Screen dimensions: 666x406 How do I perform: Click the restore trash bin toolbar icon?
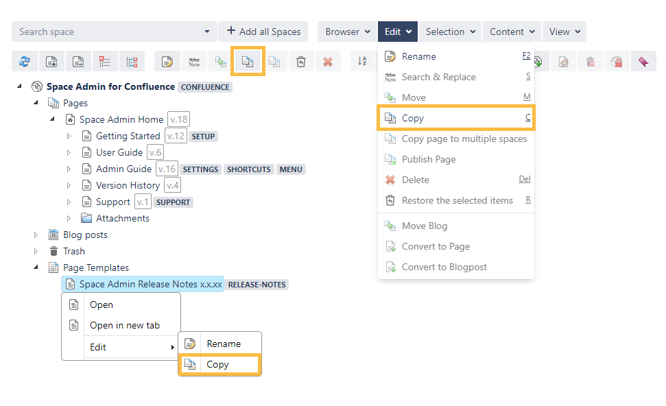pyautogui.click(x=300, y=62)
